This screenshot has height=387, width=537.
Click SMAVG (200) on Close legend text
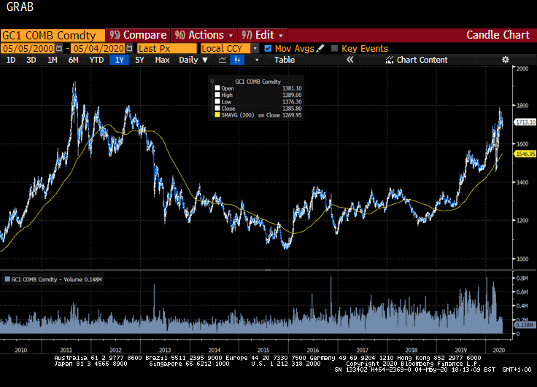(x=250, y=115)
